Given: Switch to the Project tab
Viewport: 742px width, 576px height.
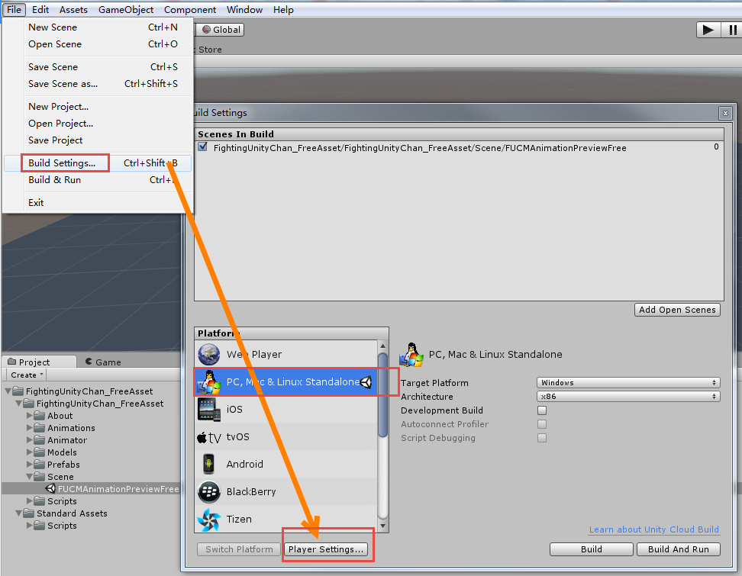Looking at the screenshot, I should pyautogui.click(x=39, y=362).
